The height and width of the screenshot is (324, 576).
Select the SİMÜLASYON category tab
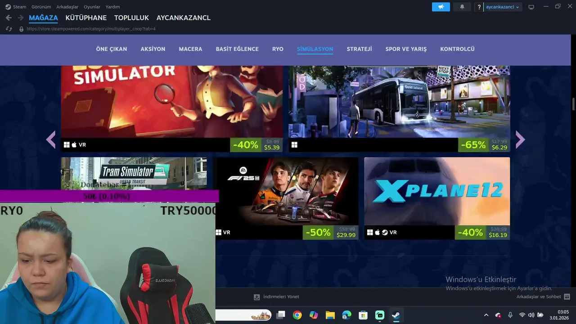pyautogui.click(x=315, y=49)
